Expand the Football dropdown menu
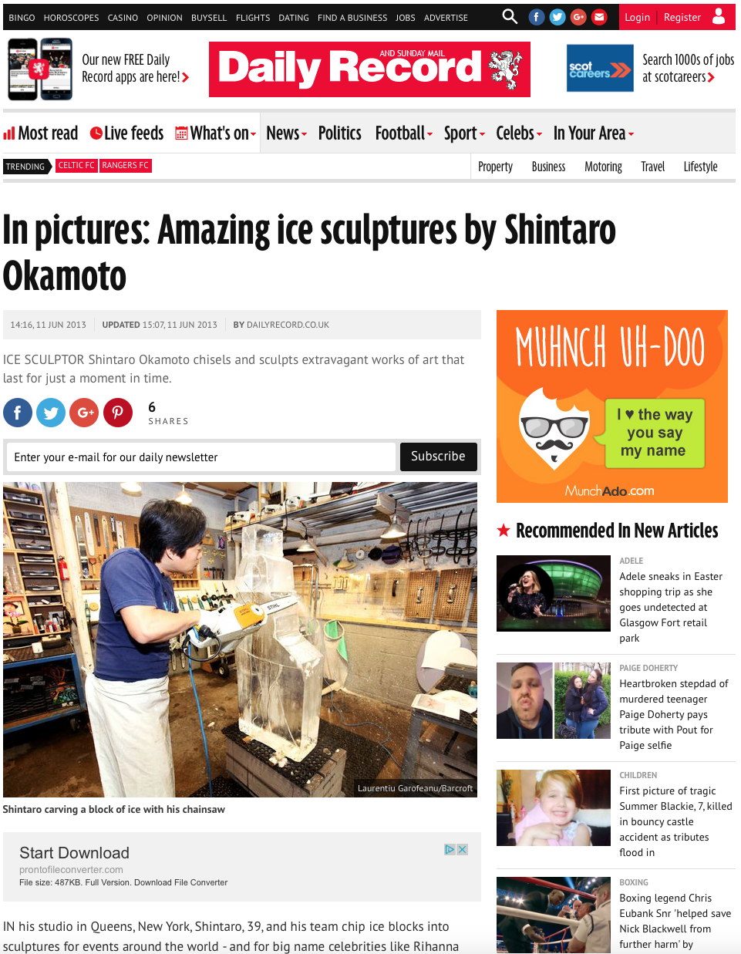Screen dimensions: 741x954 click(403, 133)
